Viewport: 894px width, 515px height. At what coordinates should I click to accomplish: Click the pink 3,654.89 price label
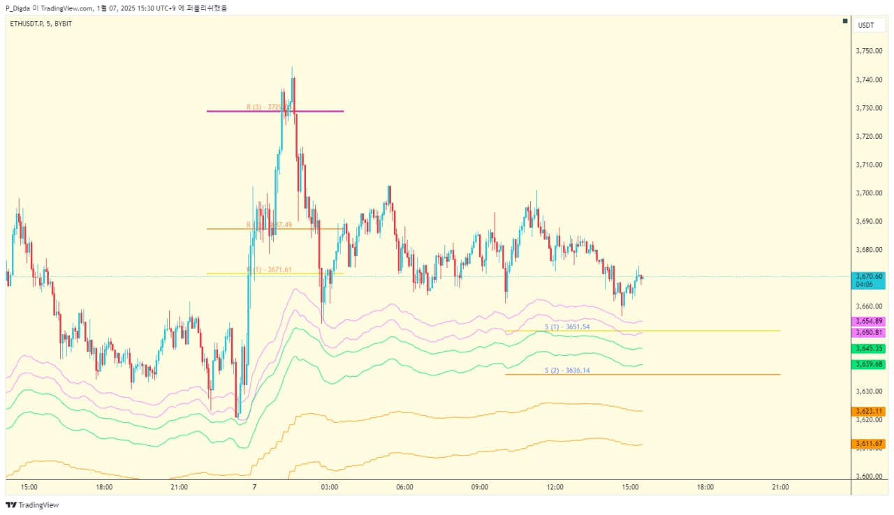pos(868,321)
